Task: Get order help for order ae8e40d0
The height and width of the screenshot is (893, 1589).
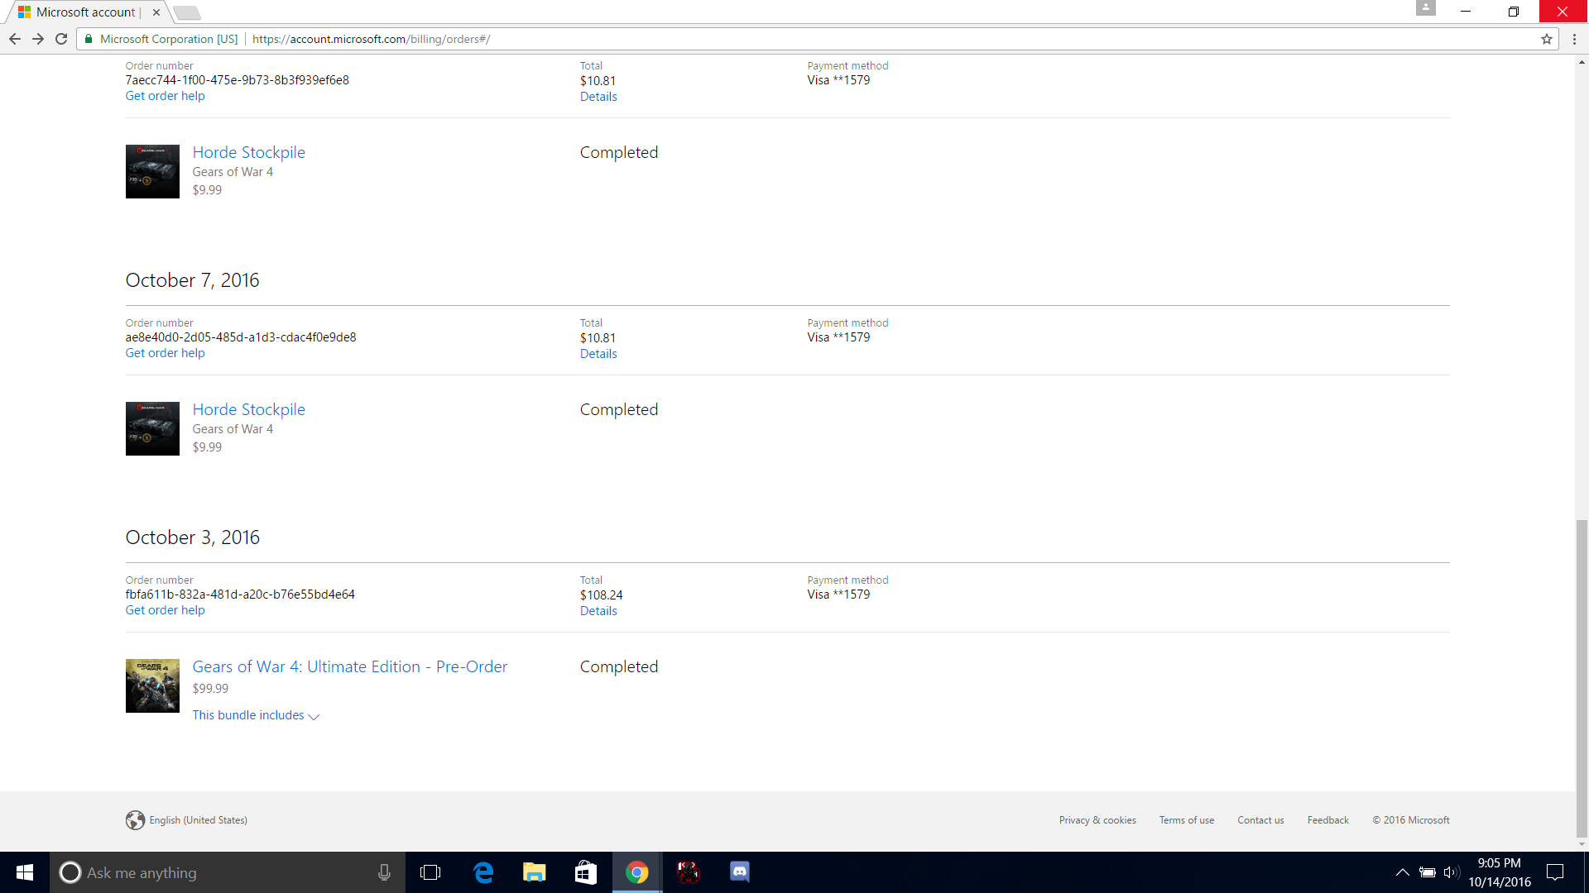Action: tap(165, 353)
